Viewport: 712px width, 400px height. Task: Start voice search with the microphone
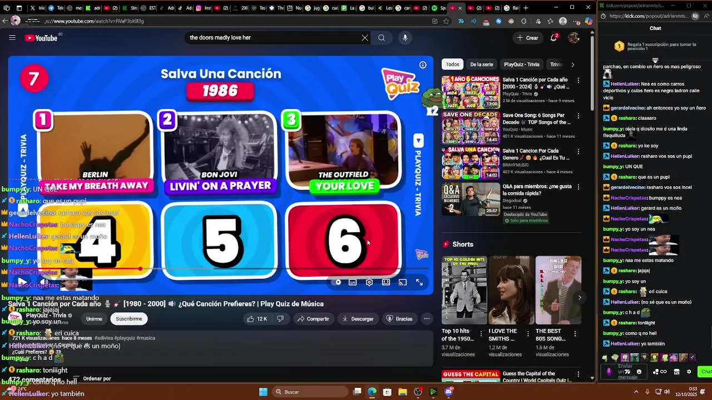(405, 38)
